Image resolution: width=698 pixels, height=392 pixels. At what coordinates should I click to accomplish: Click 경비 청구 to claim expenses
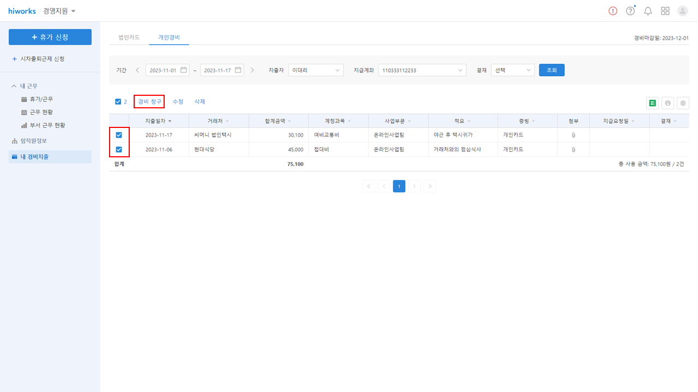(149, 102)
